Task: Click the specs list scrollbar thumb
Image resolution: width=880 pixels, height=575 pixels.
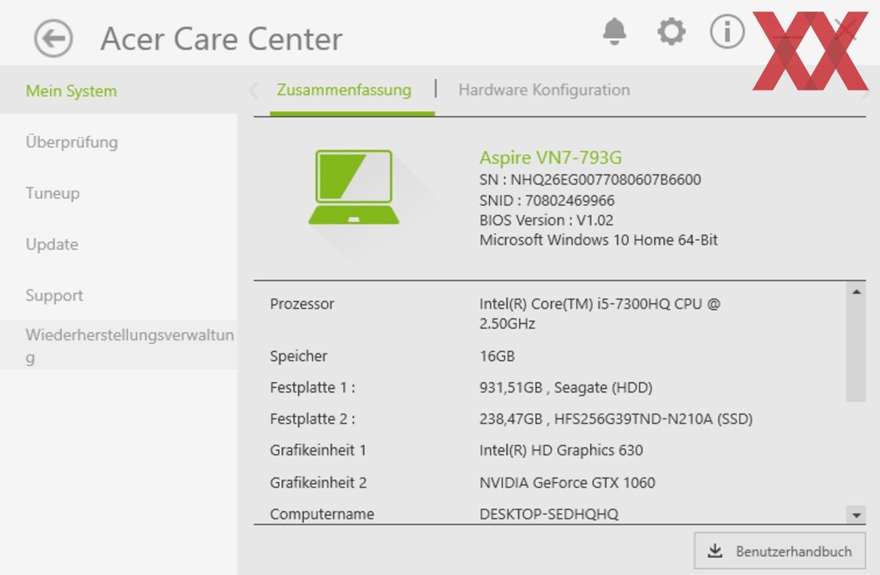Action: (856, 351)
